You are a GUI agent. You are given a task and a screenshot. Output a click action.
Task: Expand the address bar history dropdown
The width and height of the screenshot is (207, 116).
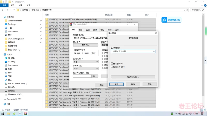click(x=184, y=10)
